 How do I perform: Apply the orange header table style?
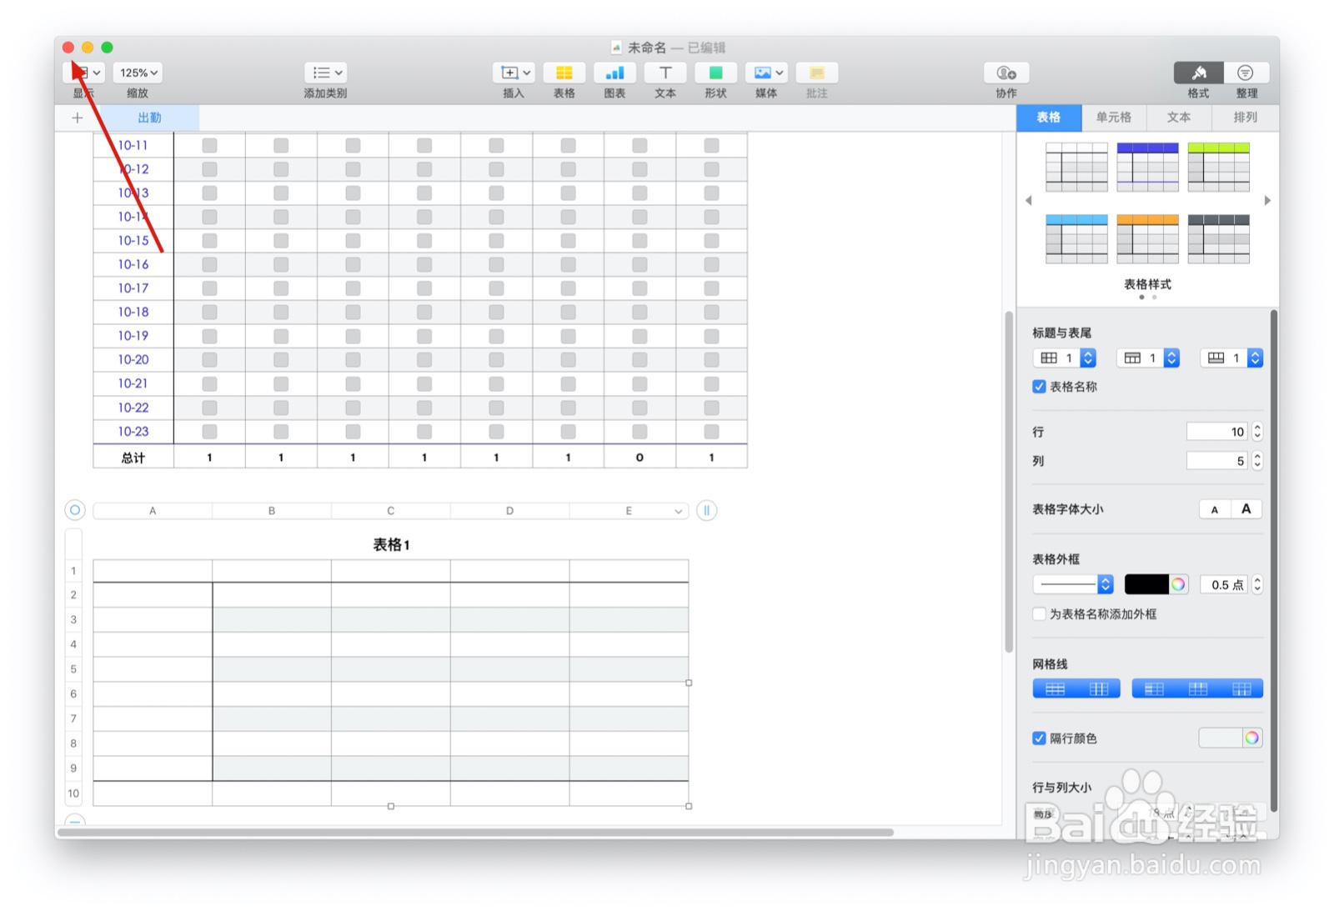(x=1147, y=239)
